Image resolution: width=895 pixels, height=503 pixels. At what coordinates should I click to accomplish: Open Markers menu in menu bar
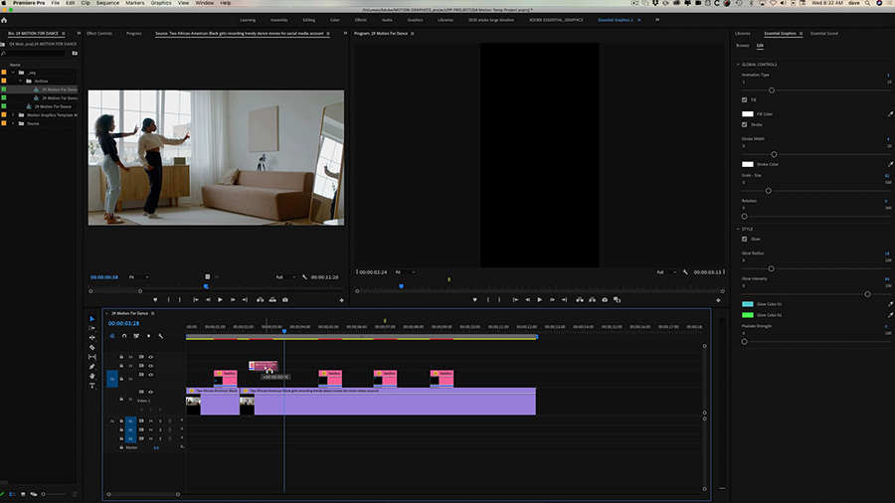coord(134,3)
